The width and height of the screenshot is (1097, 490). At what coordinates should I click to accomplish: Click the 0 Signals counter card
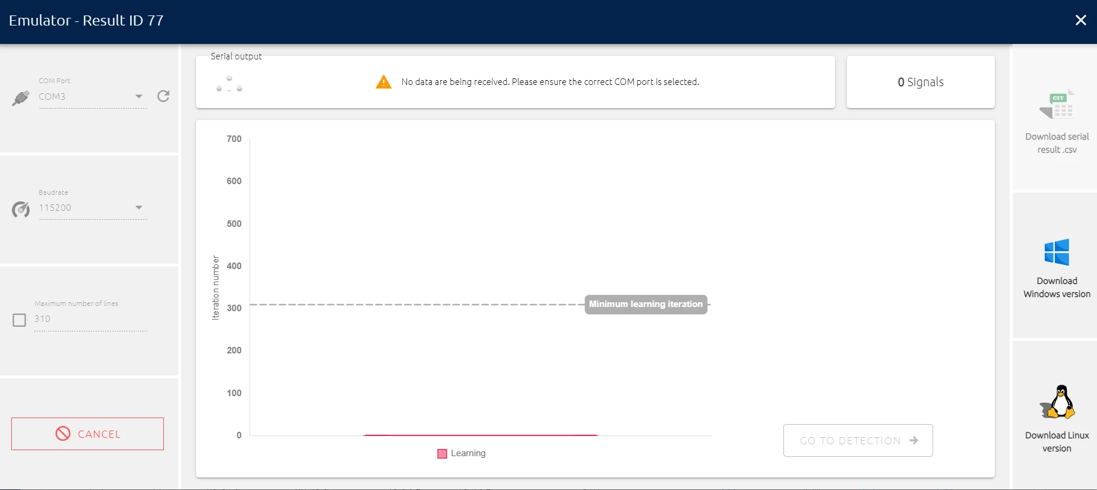click(x=921, y=82)
